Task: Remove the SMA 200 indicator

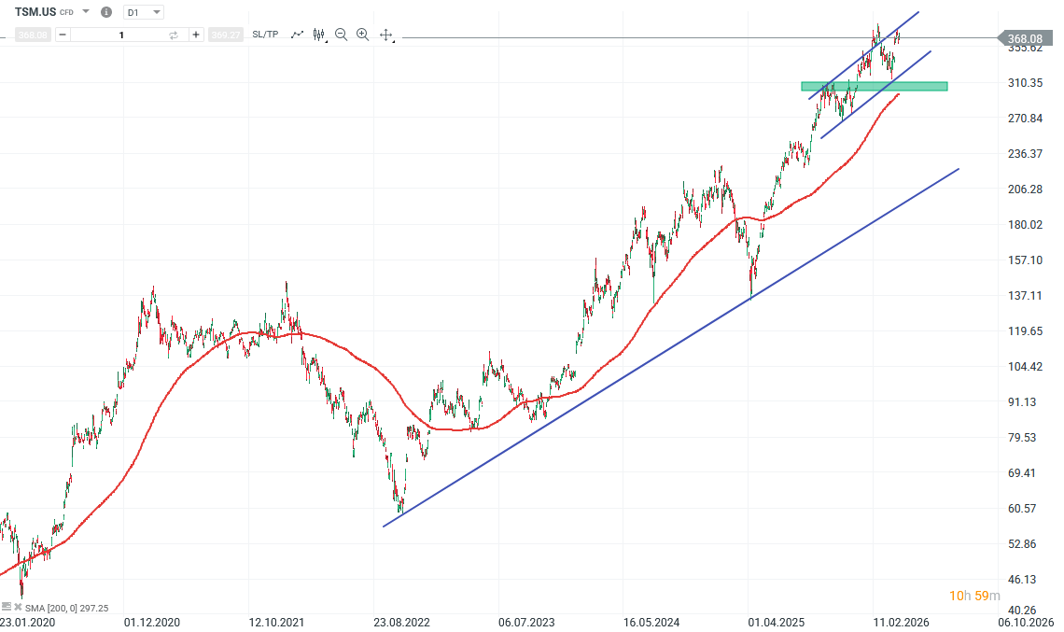Action: [x=18, y=607]
